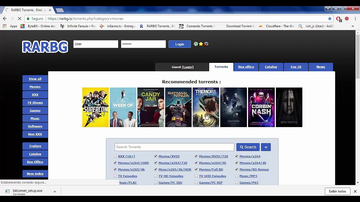Uncheck the Movies/x264 checkbox
Viewport: 360px width, 202px height.
237,156
